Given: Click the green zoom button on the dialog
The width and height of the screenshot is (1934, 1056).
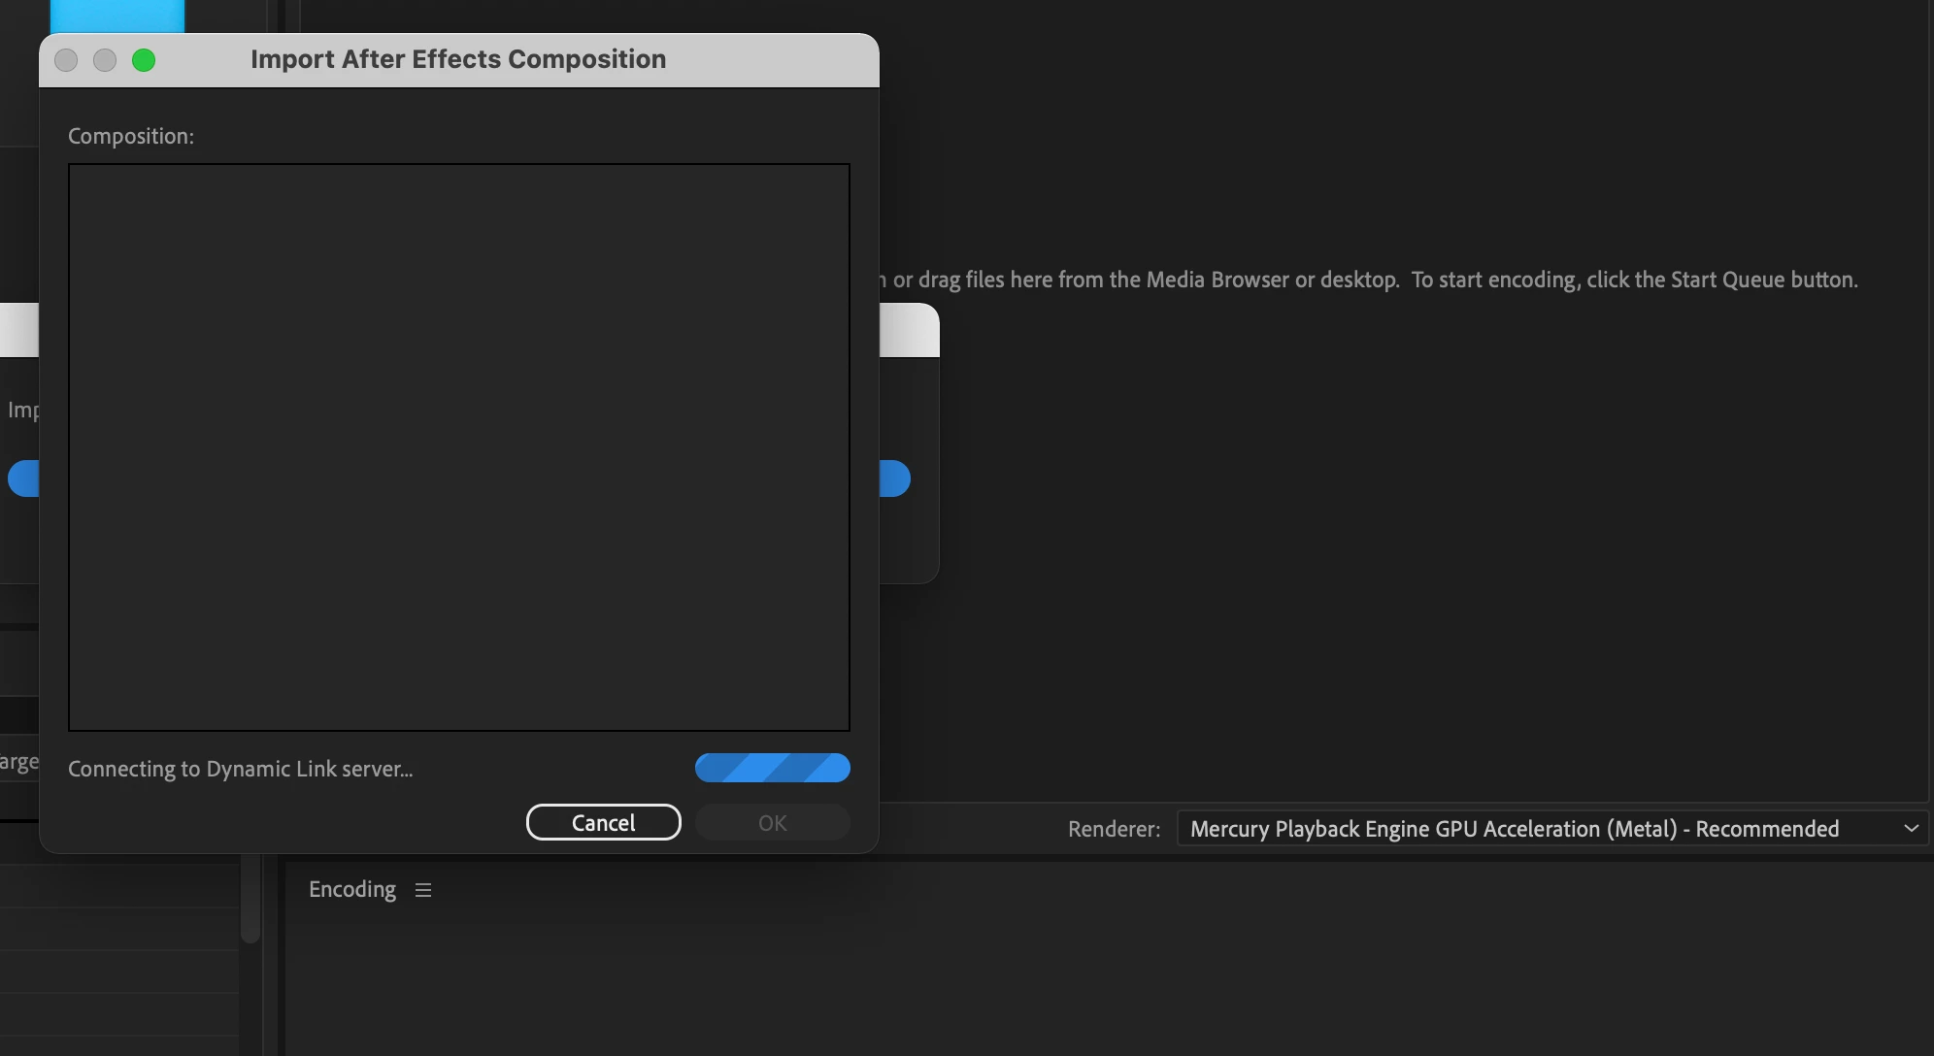Looking at the screenshot, I should pos(144,60).
